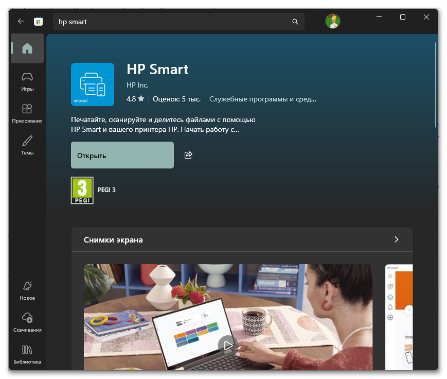This screenshot has width=447, height=379.
Task: Click the Снимки экрана heading
Action: 113,240
